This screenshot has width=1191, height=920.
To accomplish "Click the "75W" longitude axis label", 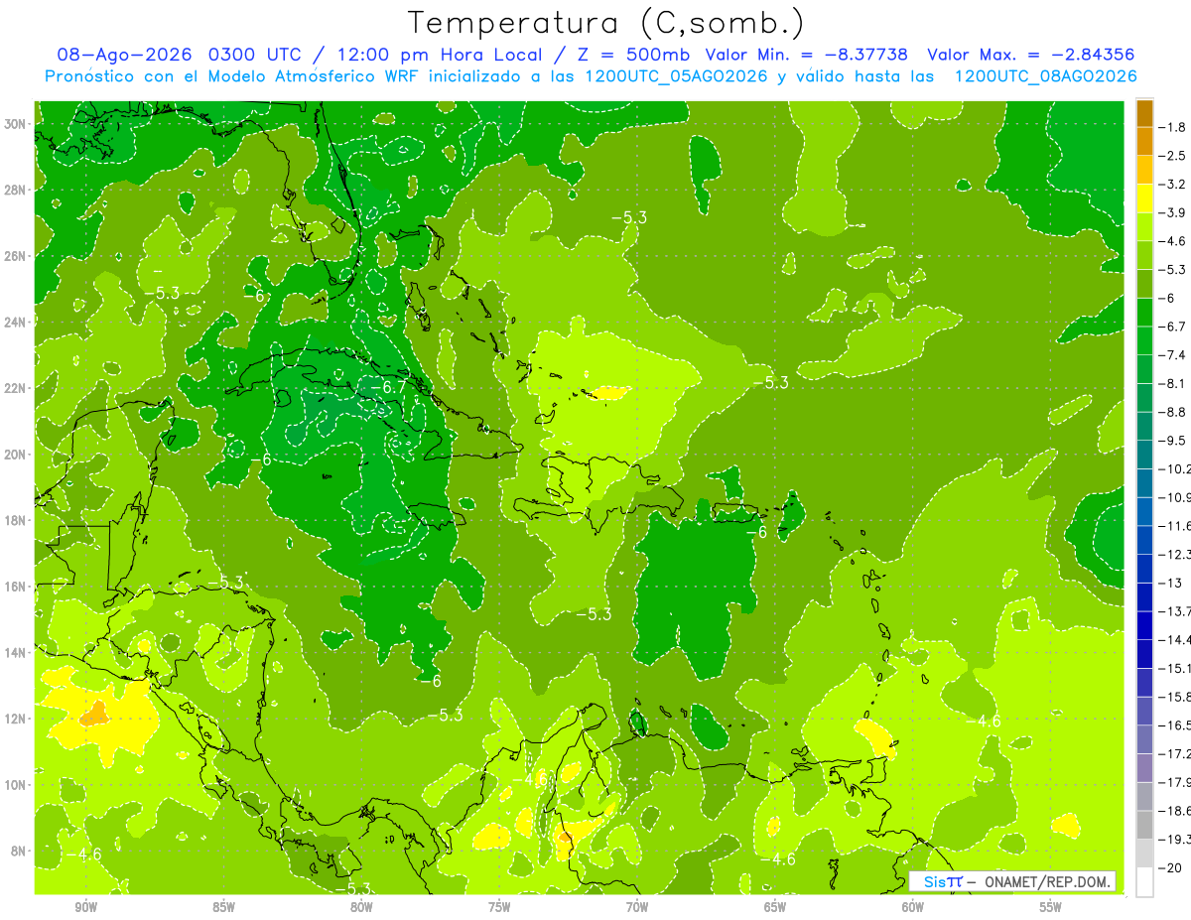I will pyautogui.click(x=499, y=908).
